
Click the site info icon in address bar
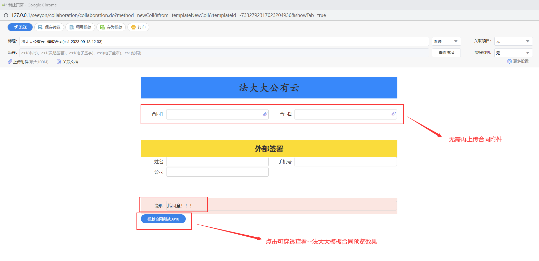coord(6,15)
